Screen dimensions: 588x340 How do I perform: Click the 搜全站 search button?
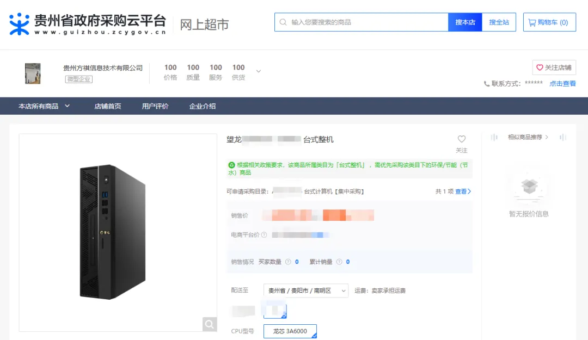point(500,22)
